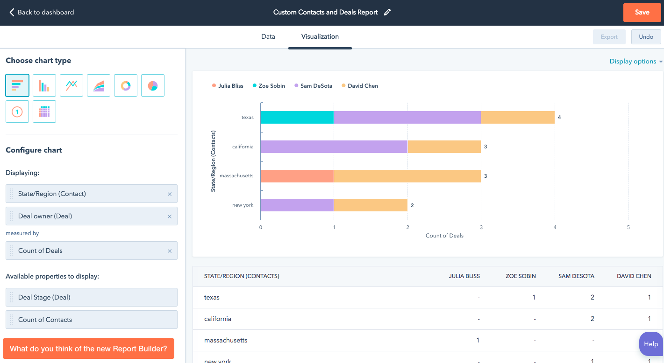Toggle Zoe Sobin series in legend
664x363 pixels.
269,86
